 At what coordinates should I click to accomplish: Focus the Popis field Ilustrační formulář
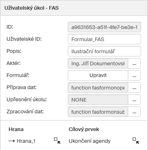click(104, 51)
